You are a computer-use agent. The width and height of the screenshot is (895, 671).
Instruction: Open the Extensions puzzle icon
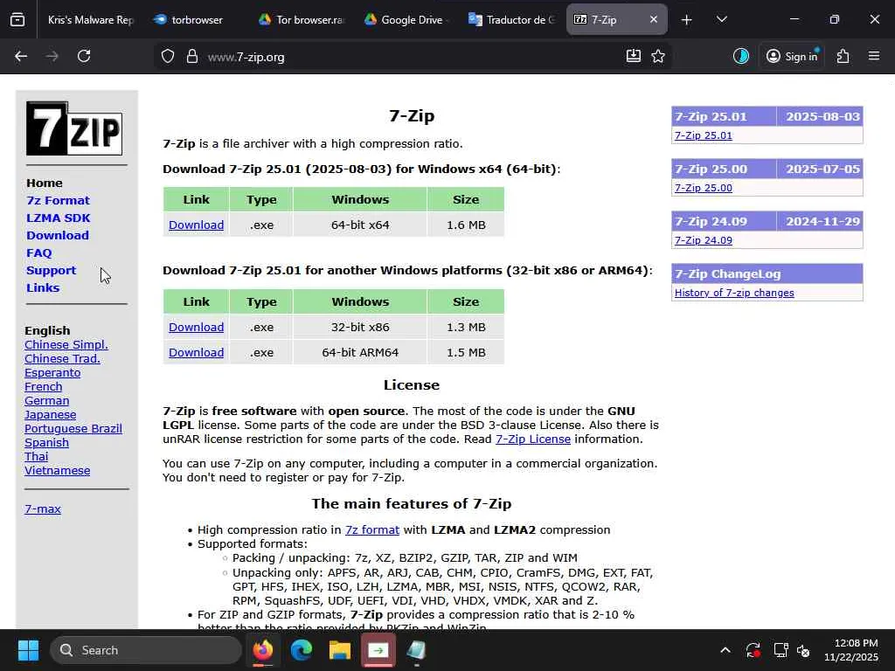(843, 56)
